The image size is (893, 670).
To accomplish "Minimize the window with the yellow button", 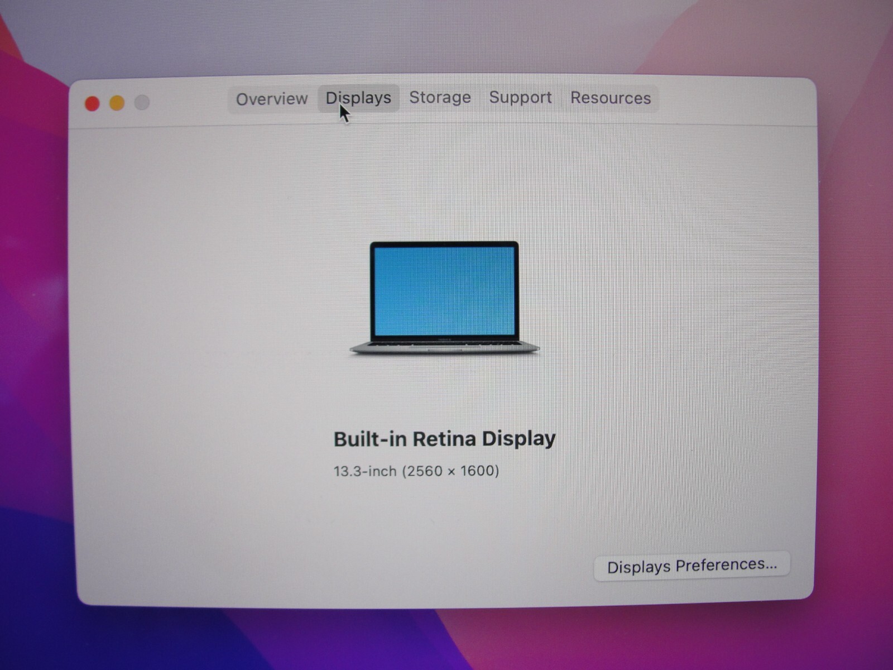I will [117, 103].
